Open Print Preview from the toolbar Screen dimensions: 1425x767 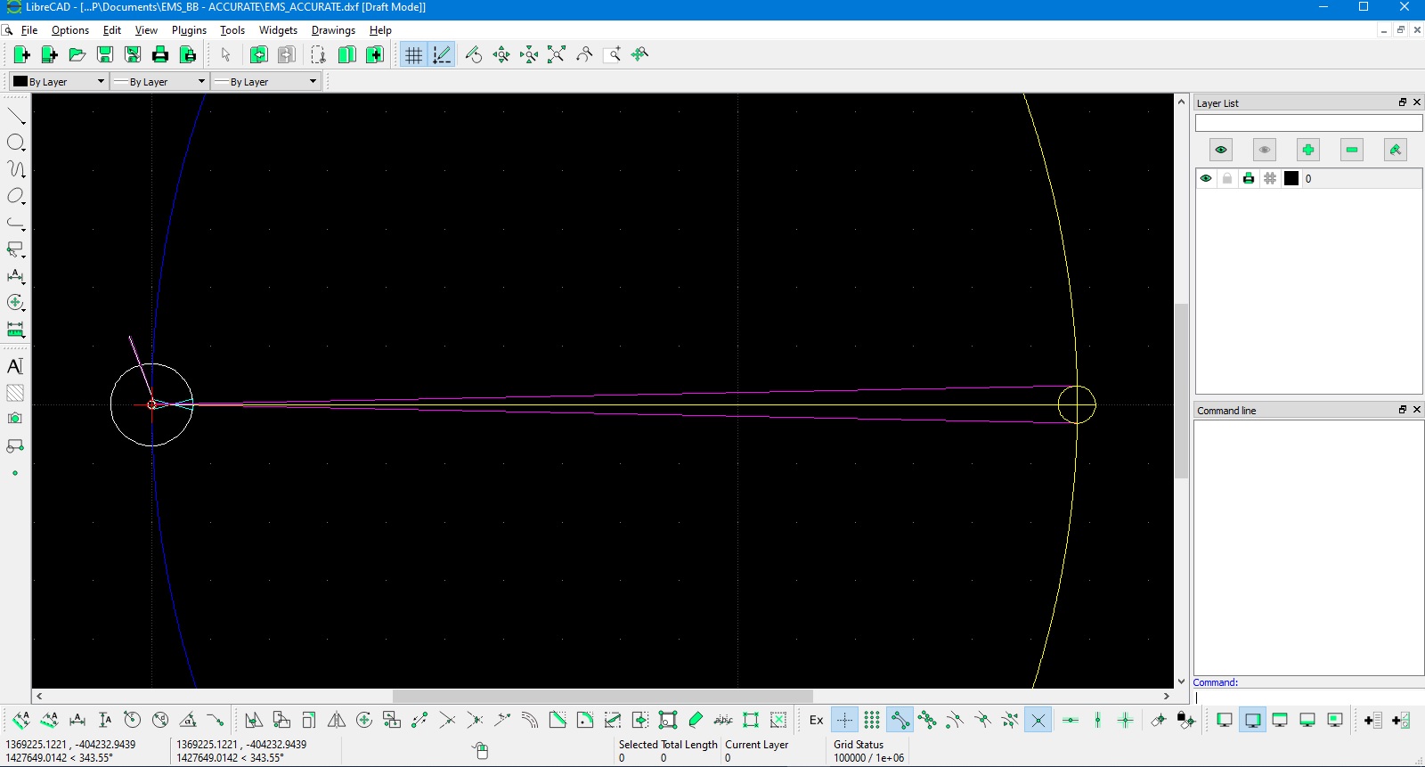tap(188, 54)
